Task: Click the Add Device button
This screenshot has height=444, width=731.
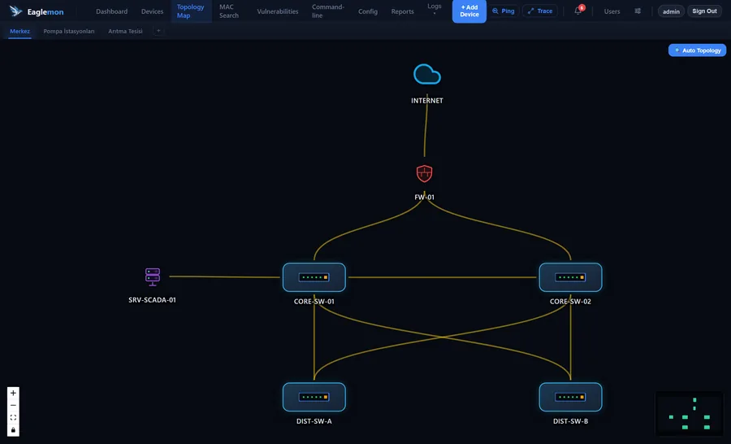Action: pyautogui.click(x=469, y=11)
